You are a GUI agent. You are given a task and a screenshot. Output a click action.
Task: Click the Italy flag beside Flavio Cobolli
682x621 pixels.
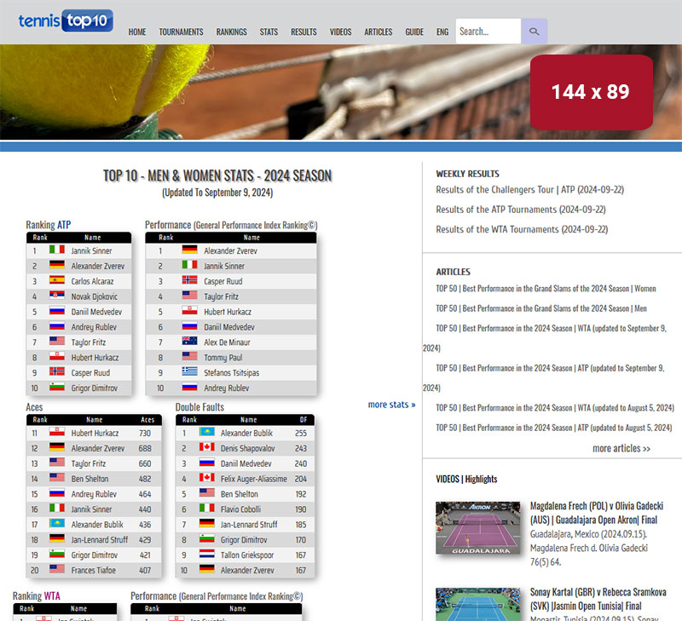click(207, 508)
